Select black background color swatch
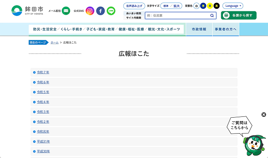 tap(217, 6)
